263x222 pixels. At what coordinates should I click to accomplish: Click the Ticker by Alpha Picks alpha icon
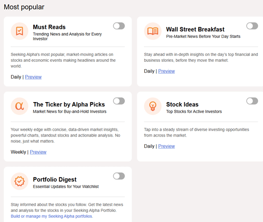tap(19, 106)
